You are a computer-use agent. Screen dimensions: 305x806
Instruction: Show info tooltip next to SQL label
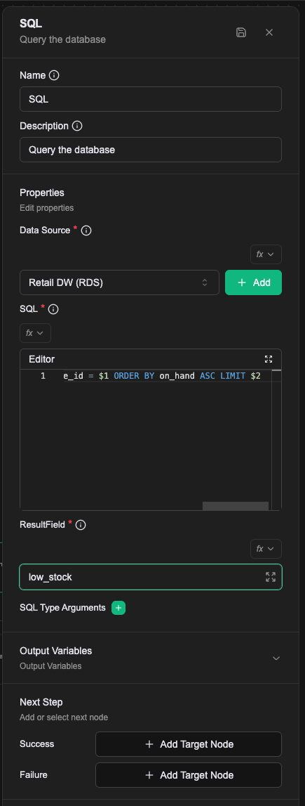[53, 309]
